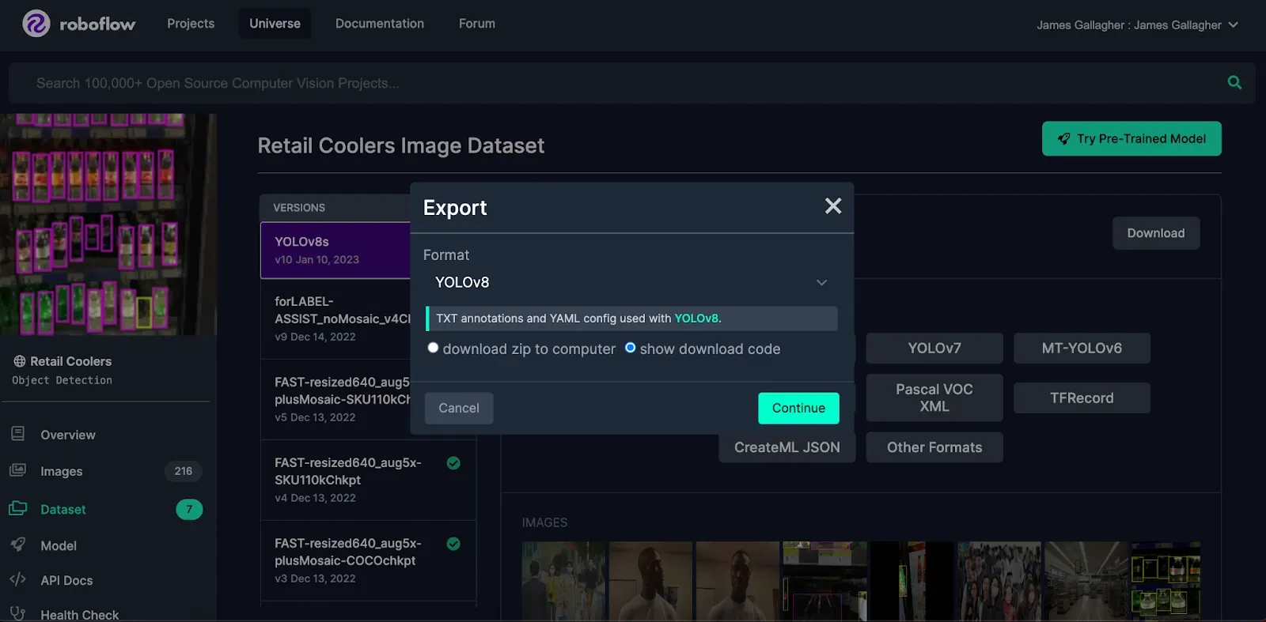Screen dimensions: 1266x622
Task: Choose the MT-YOLOv6 format button
Action: point(1082,348)
